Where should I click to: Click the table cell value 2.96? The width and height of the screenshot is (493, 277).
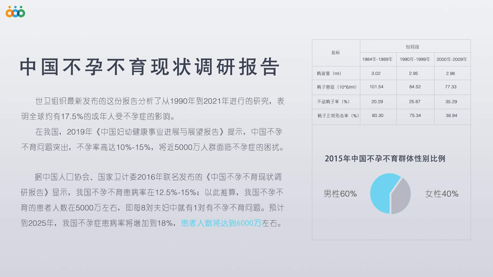tap(450, 73)
